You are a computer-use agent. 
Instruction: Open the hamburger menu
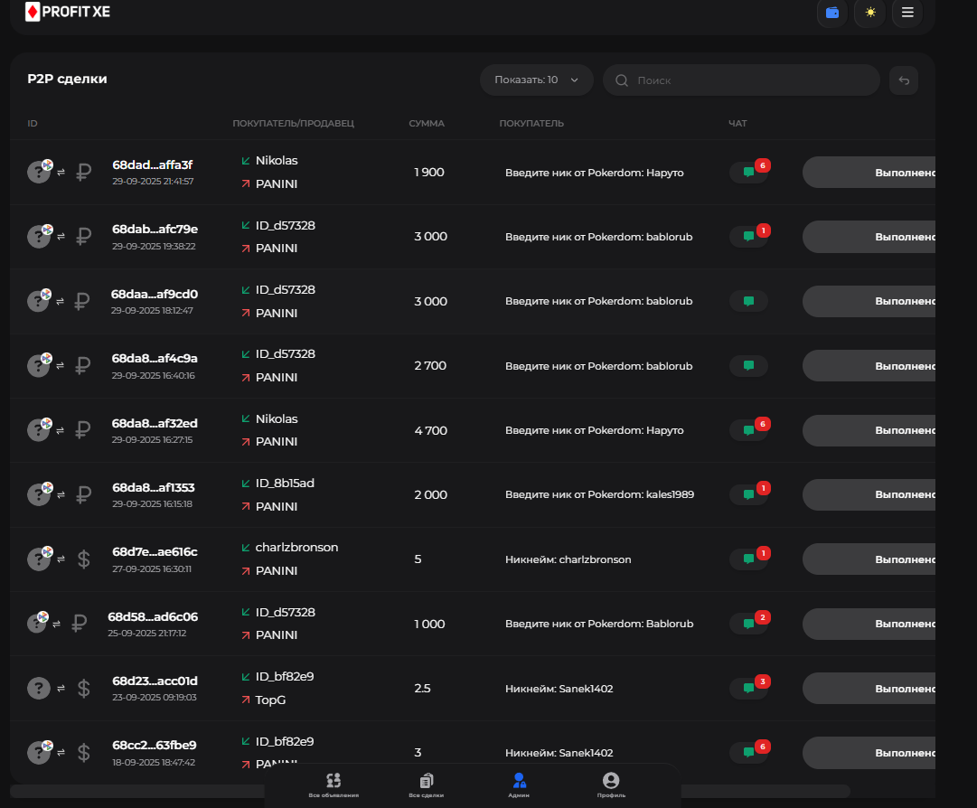[907, 13]
